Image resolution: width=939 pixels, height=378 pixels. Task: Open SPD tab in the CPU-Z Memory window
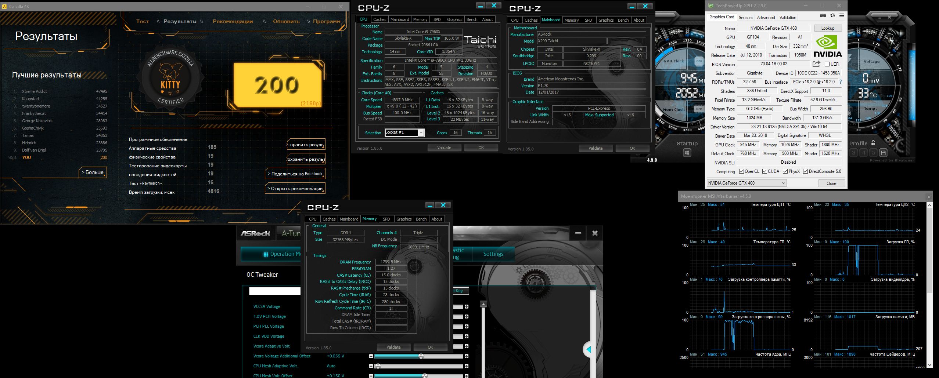(386, 219)
